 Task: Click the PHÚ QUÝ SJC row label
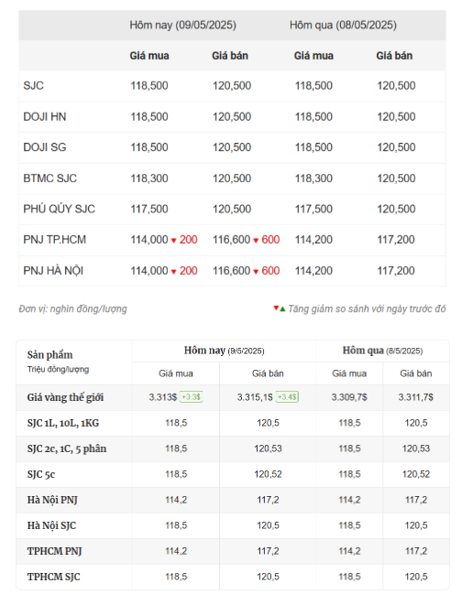59,209
